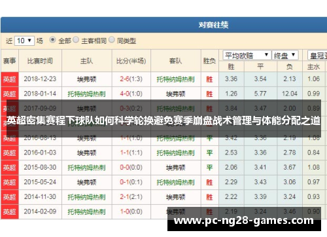The image size is (327, 237).
Task: Click odds value 2.78
Action: click(290, 153)
